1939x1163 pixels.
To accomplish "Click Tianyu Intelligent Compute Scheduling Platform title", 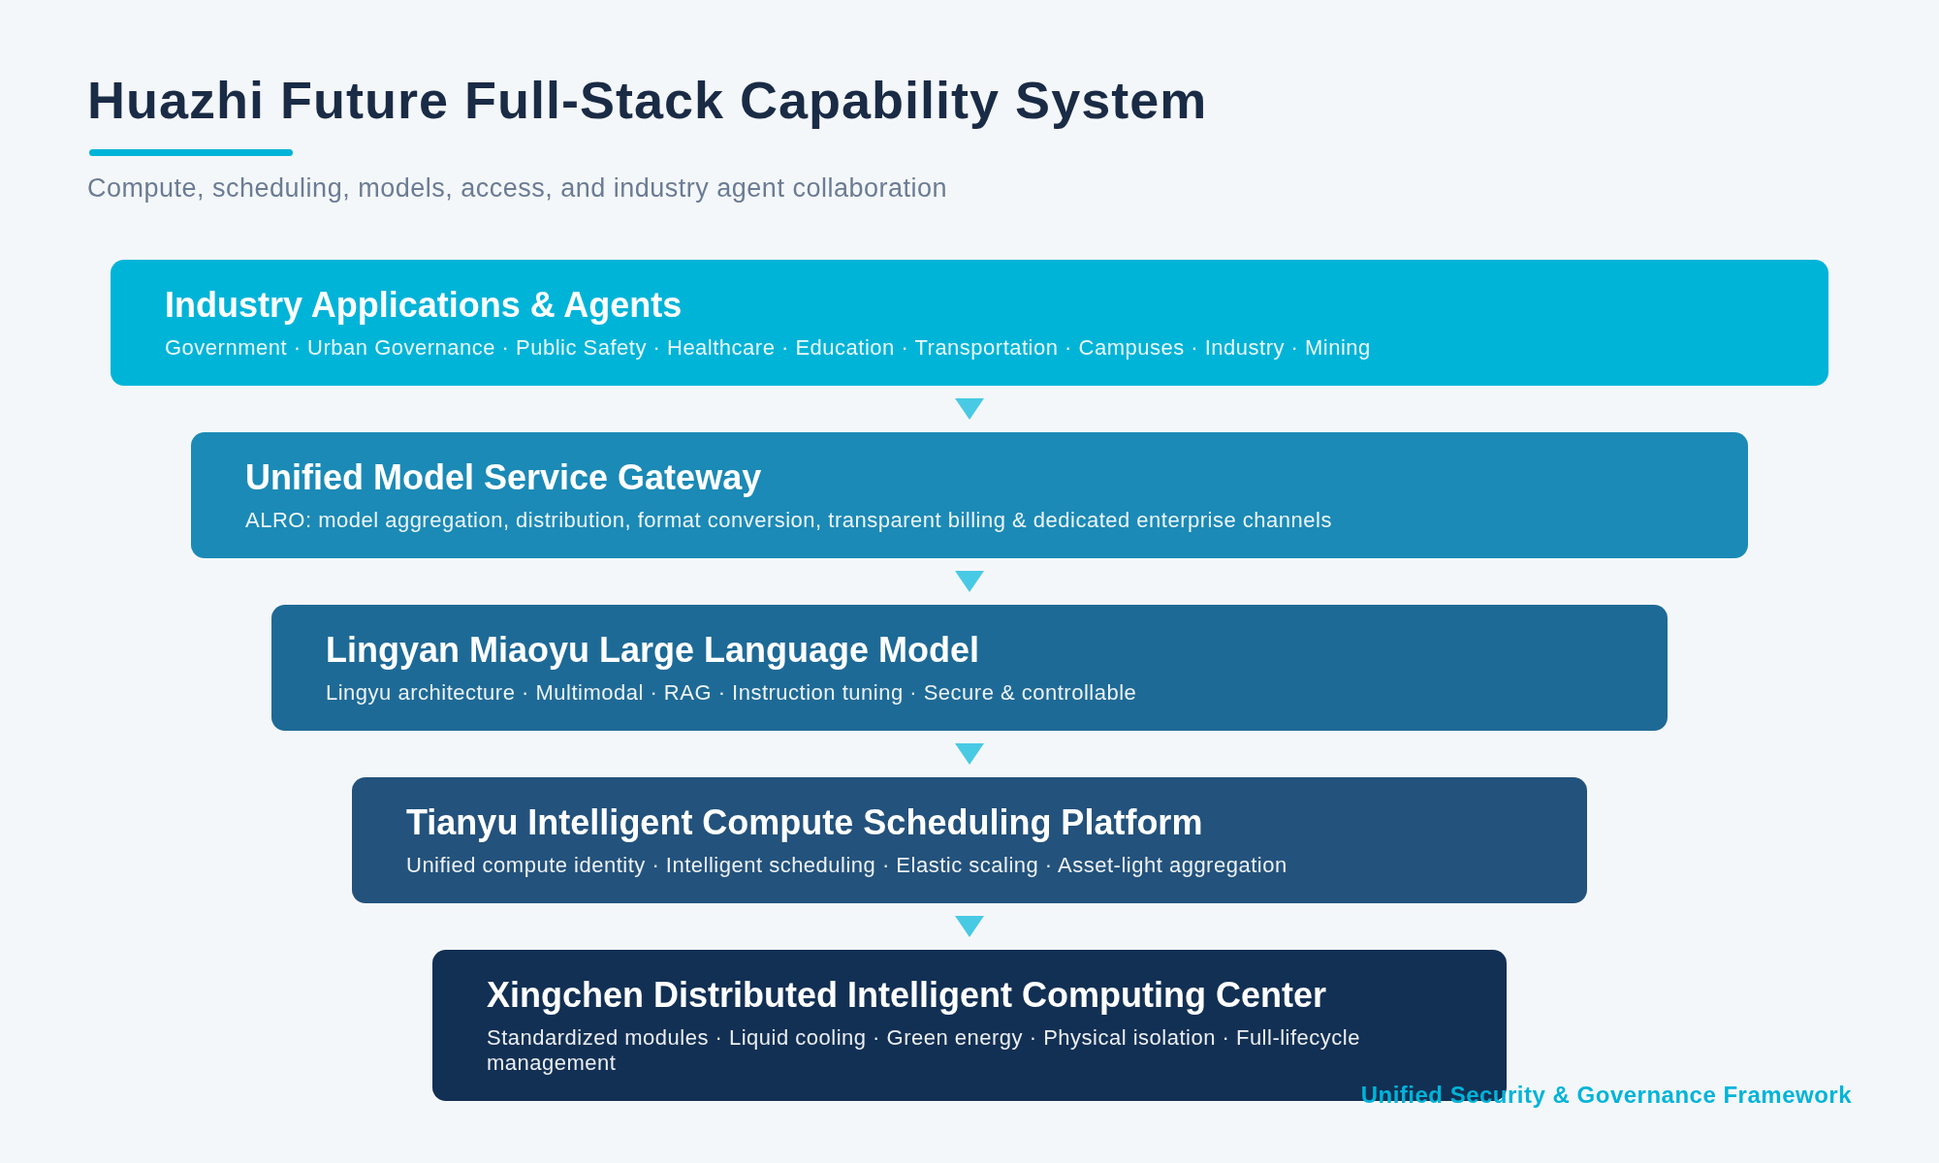I will 804,823.
